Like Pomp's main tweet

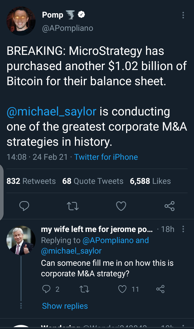(121, 207)
